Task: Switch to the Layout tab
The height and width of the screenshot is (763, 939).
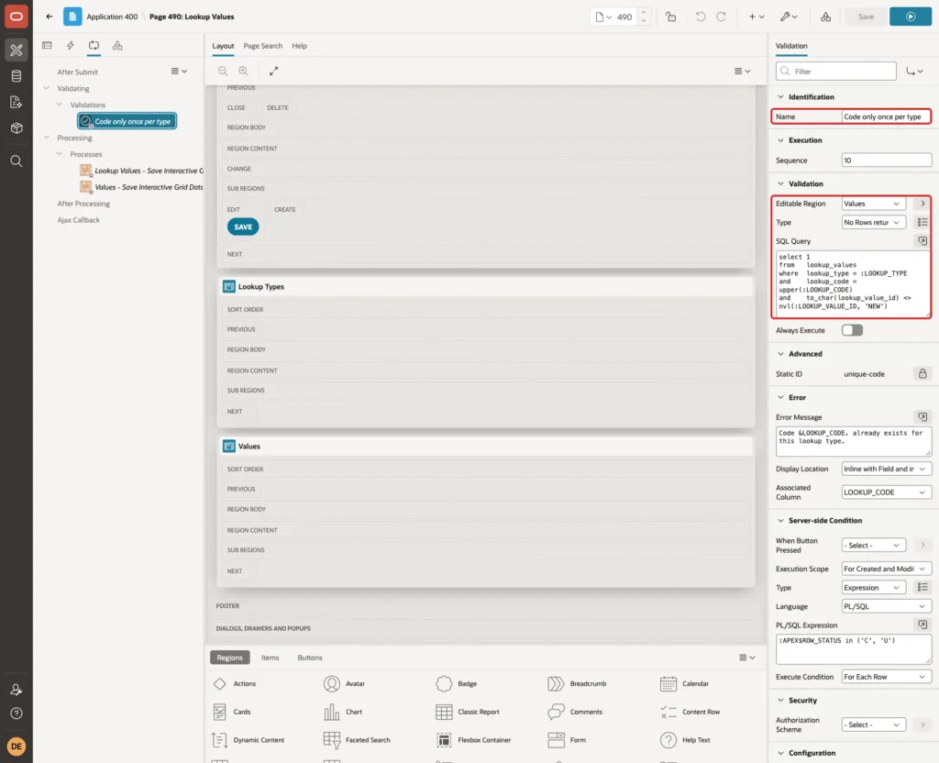Action: click(x=223, y=46)
